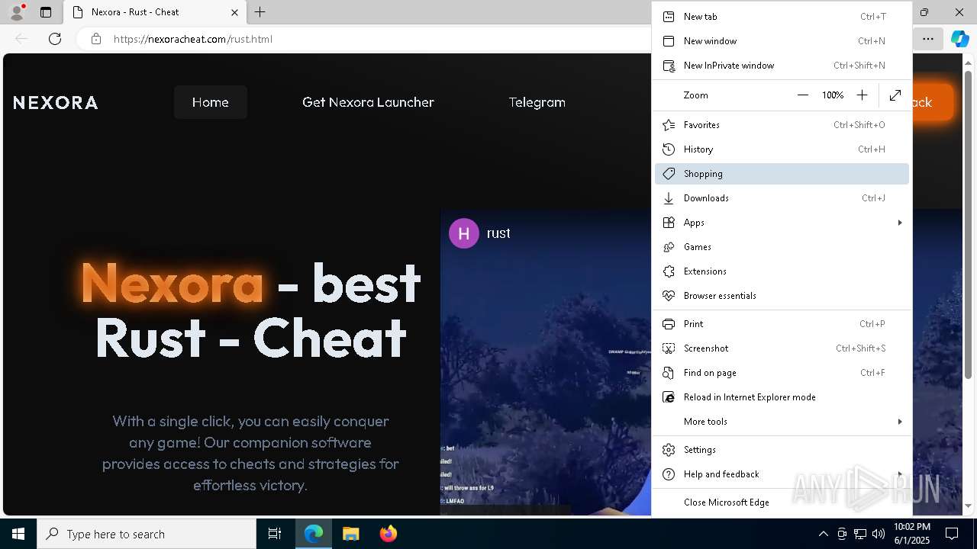
Task: Open Settings from Edge menu
Action: pos(782,450)
